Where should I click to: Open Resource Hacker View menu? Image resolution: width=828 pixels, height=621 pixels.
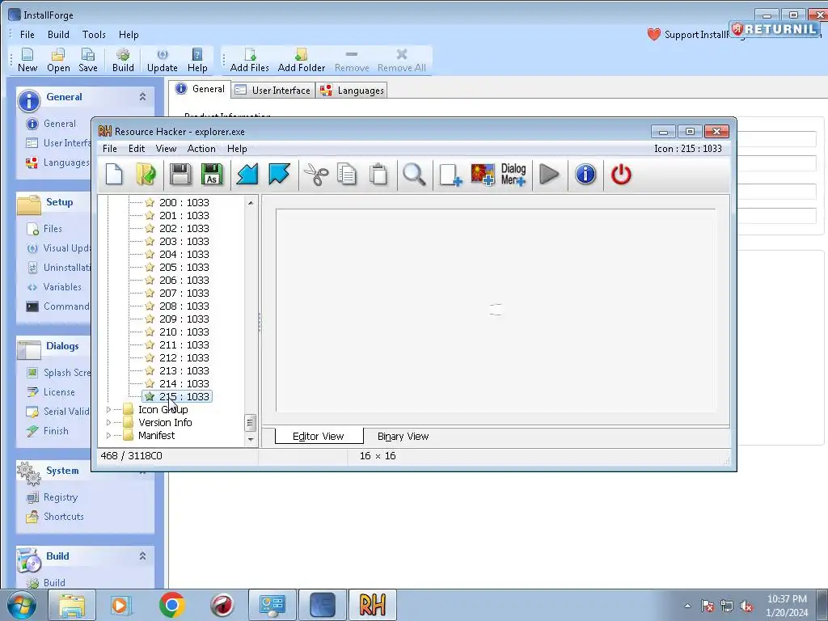[166, 149]
